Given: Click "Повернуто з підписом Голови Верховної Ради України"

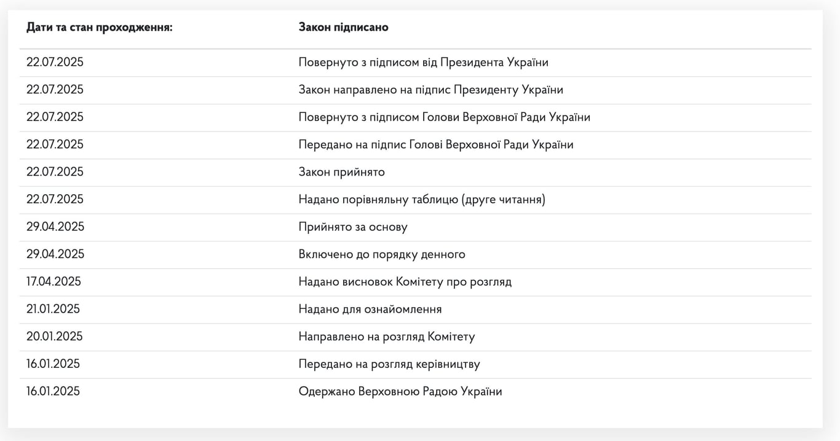Looking at the screenshot, I should [x=444, y=117].
